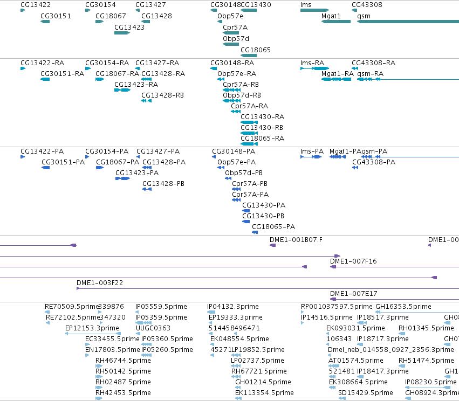Open the CG18065 gene label
459x401 pixels.
[256, 50]
